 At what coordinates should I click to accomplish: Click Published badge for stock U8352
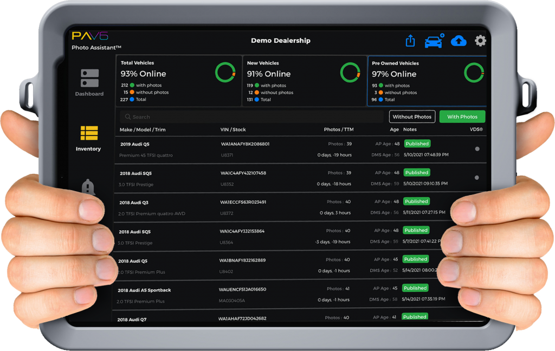[x=417, y=173]
